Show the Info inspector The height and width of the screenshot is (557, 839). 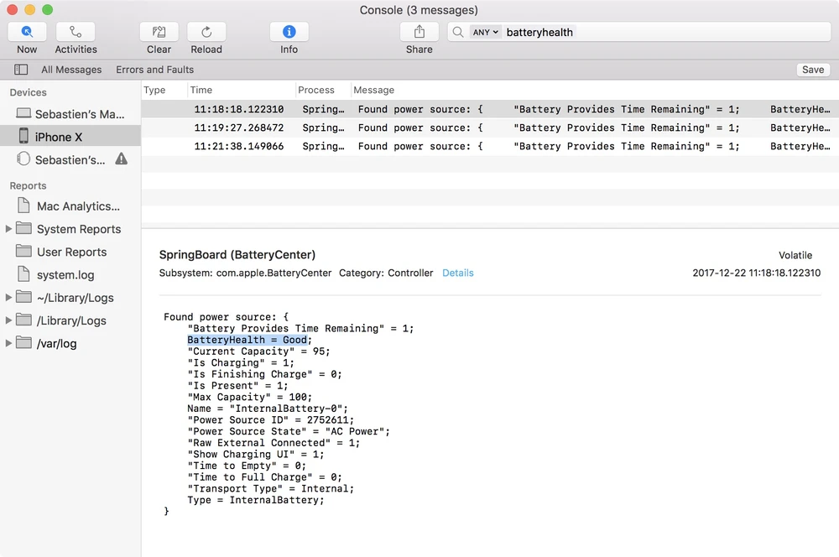(x=289, y=32)
